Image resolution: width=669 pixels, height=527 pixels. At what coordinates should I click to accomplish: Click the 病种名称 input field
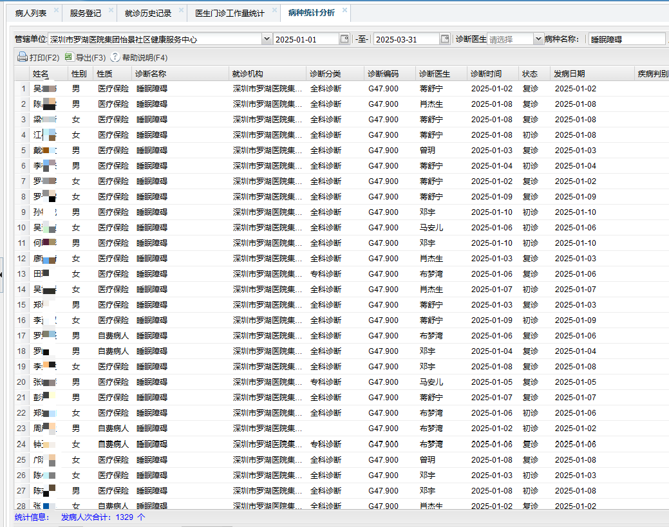coord(627,39)
